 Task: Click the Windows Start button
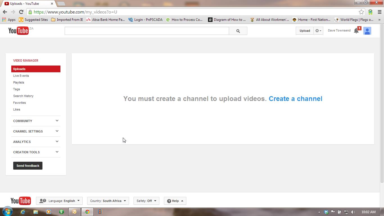pos(8,211)
